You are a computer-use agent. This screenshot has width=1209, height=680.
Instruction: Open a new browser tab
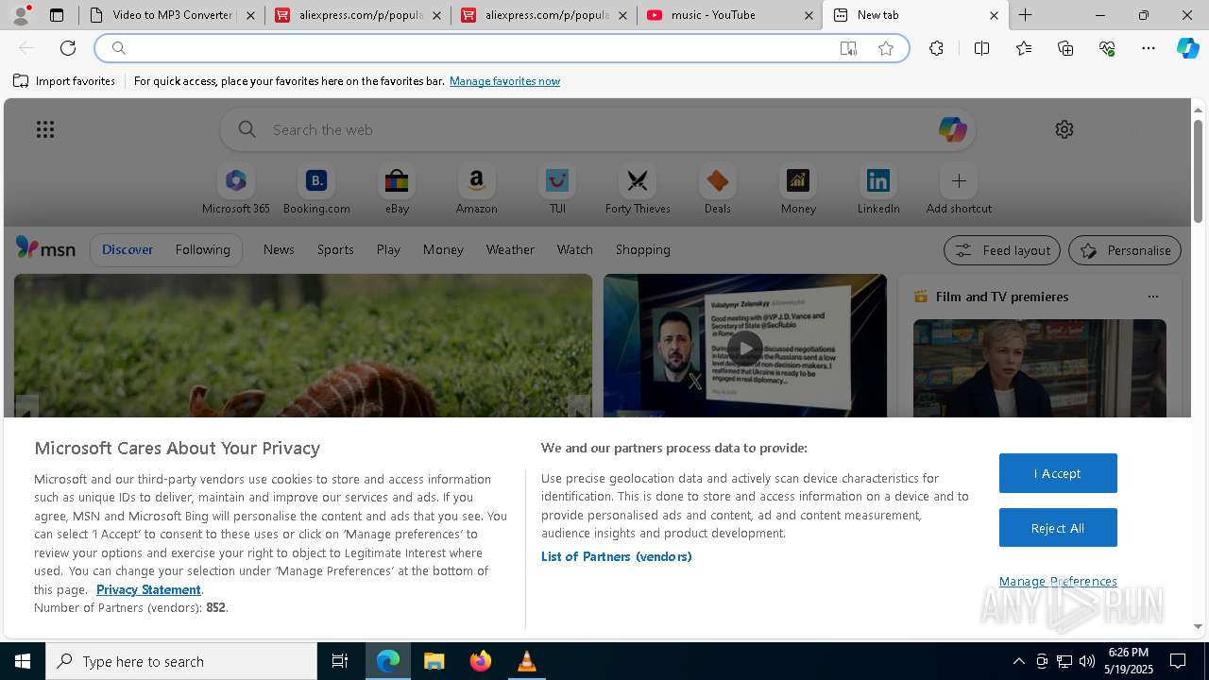(x=1026, y=15)
